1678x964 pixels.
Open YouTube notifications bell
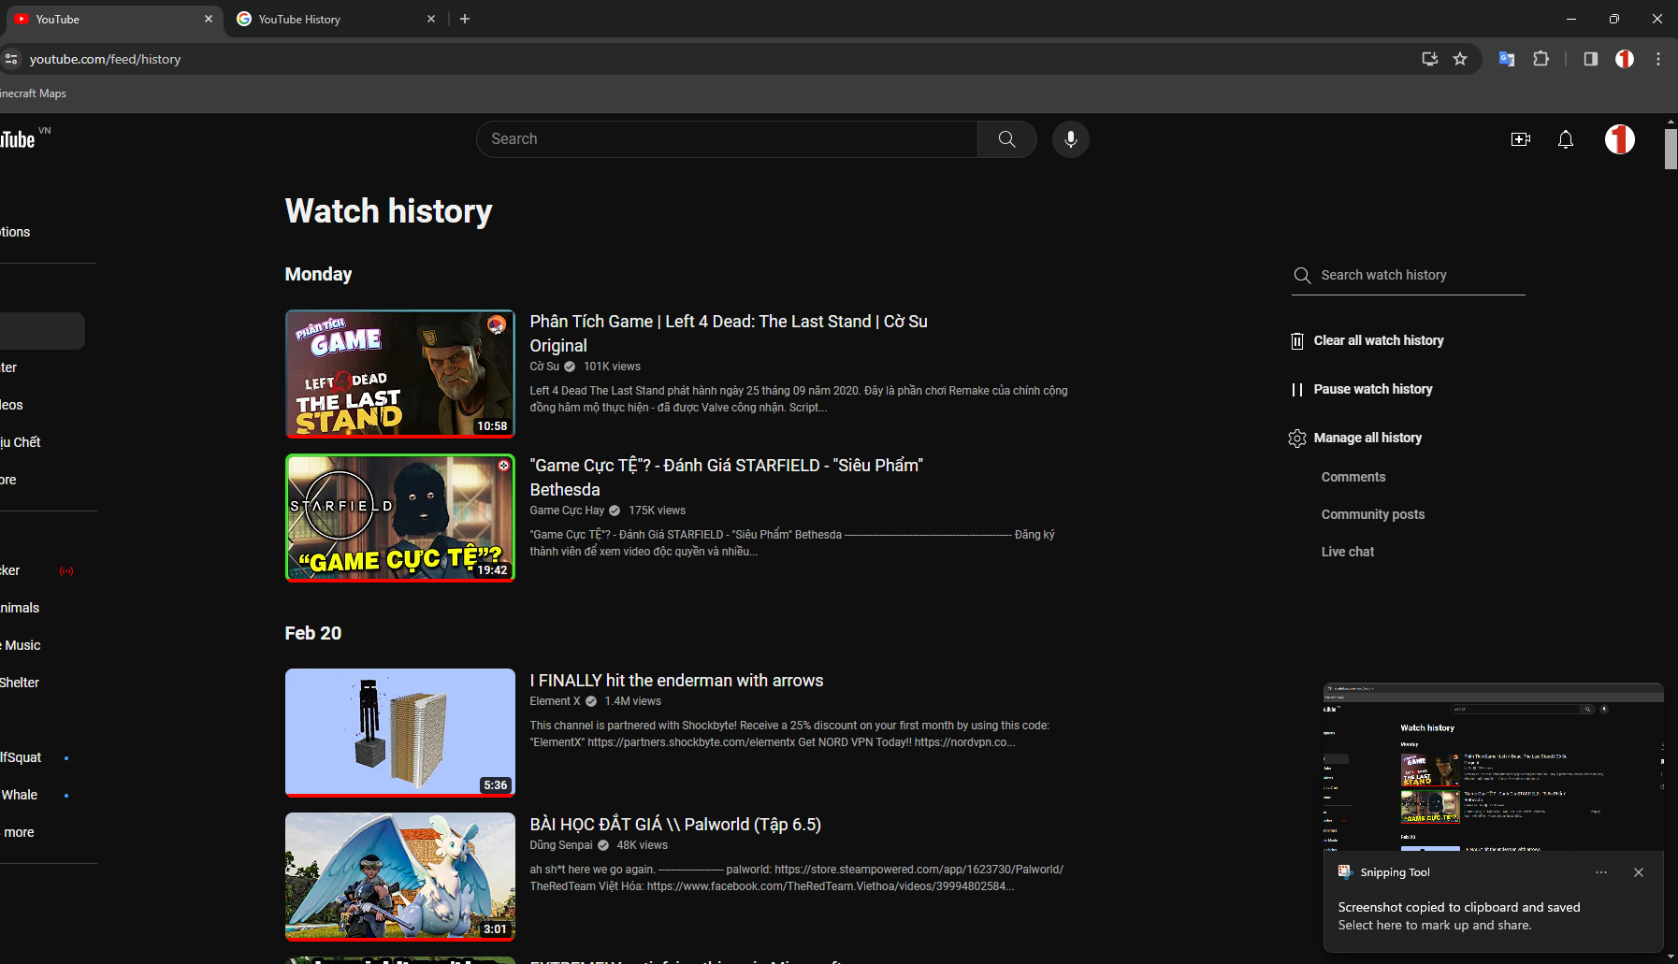1566,139
